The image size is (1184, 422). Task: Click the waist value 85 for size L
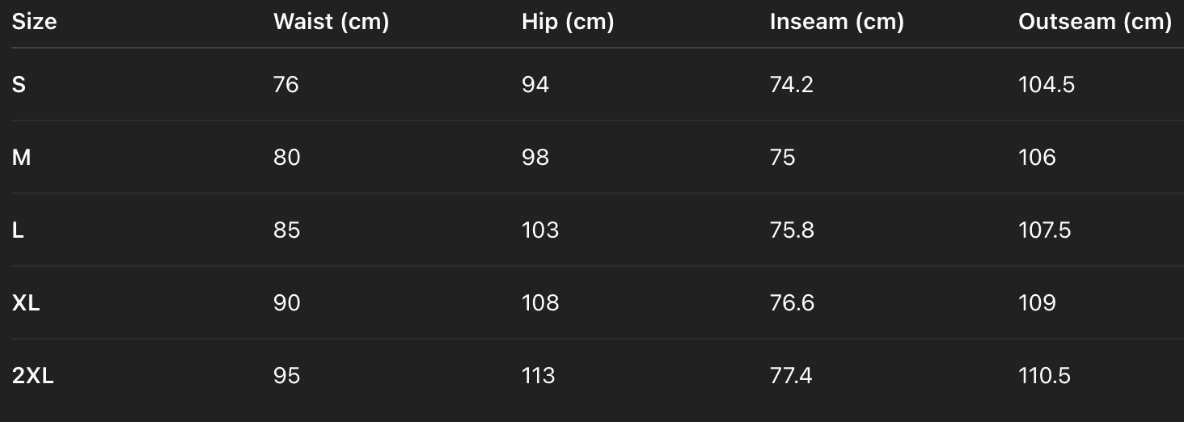tap(286, 230)
